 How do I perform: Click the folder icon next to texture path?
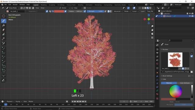[192, 72]
